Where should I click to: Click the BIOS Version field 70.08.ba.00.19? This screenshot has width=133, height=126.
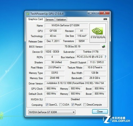pyautogui.click(x=72, y=46)
